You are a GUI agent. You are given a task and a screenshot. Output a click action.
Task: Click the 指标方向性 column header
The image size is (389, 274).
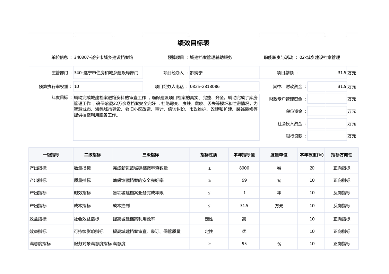342,155
